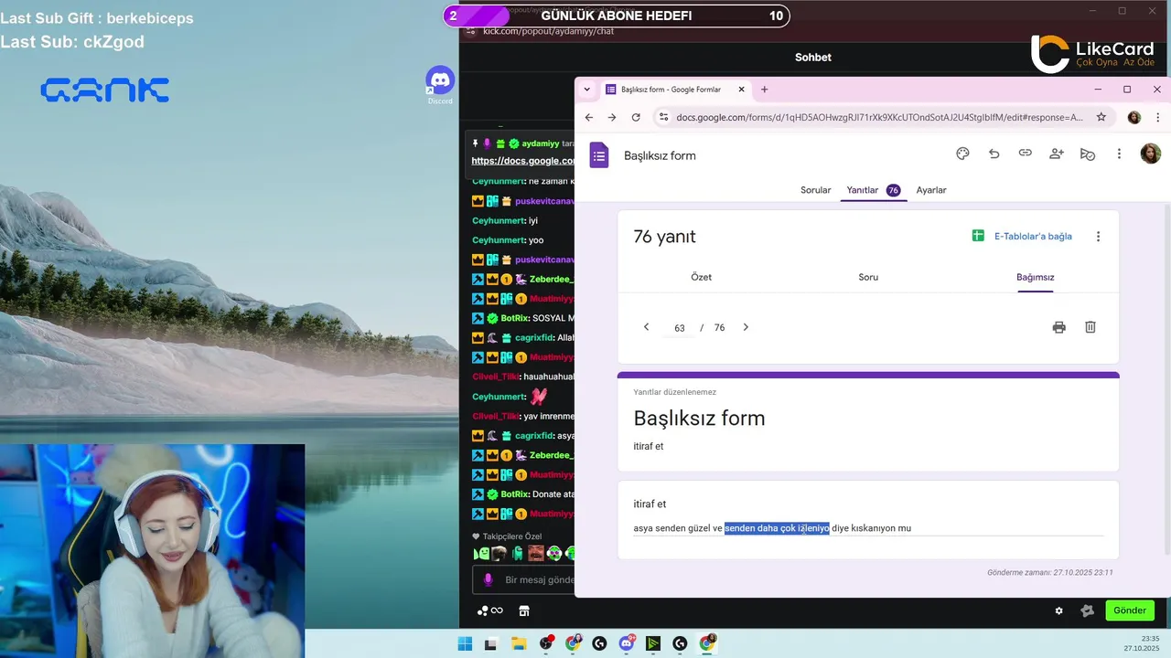
Task: Open the theme customization palette icon
Action: pyautogui.click(x=962, y=154)
